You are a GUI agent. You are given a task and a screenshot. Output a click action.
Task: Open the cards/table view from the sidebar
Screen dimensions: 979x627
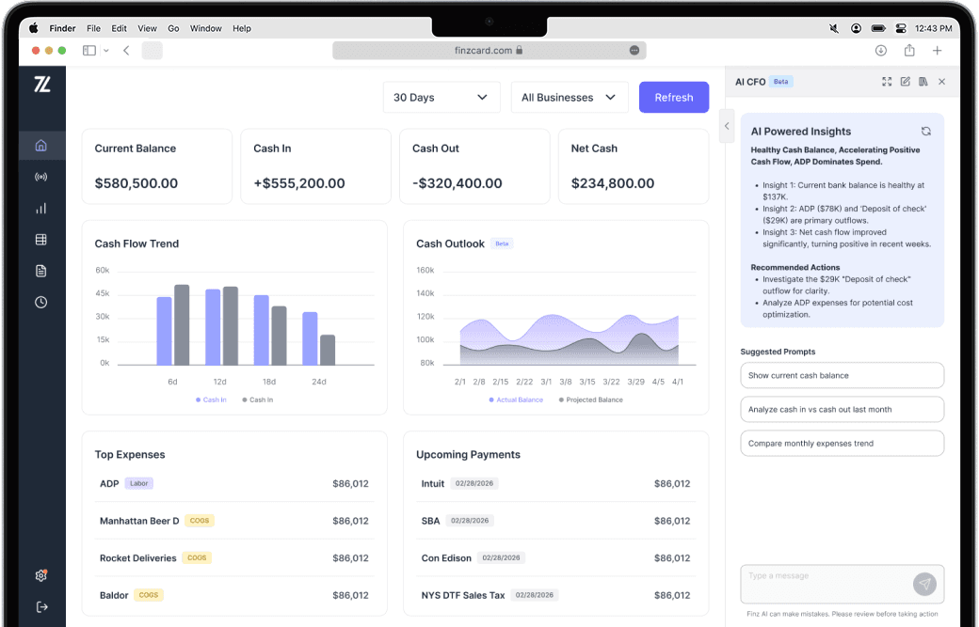pyautogui.click(x=40, y=239)
